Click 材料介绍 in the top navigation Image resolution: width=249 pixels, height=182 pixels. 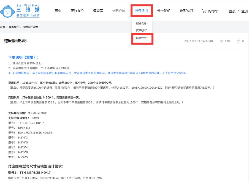tap(118, 10)
